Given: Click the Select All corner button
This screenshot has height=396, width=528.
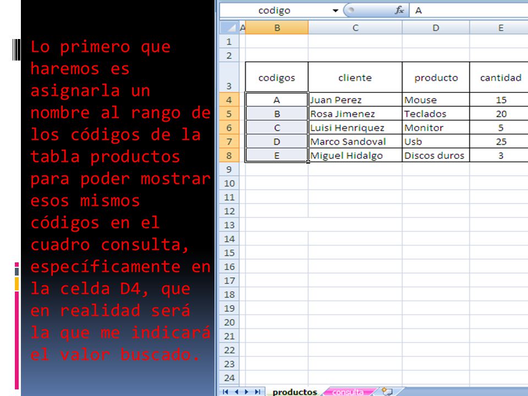Looking at the screenshot, I should (x=229, y=28).
